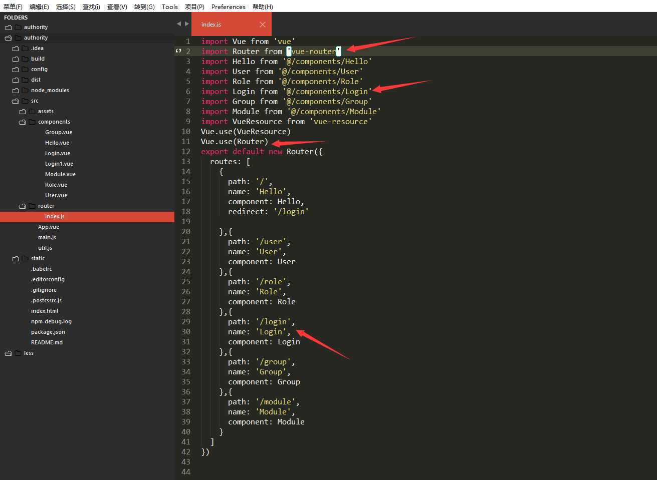Open Module.vue in the sidebar
The image size is (657, 480).
click(60, 175)
